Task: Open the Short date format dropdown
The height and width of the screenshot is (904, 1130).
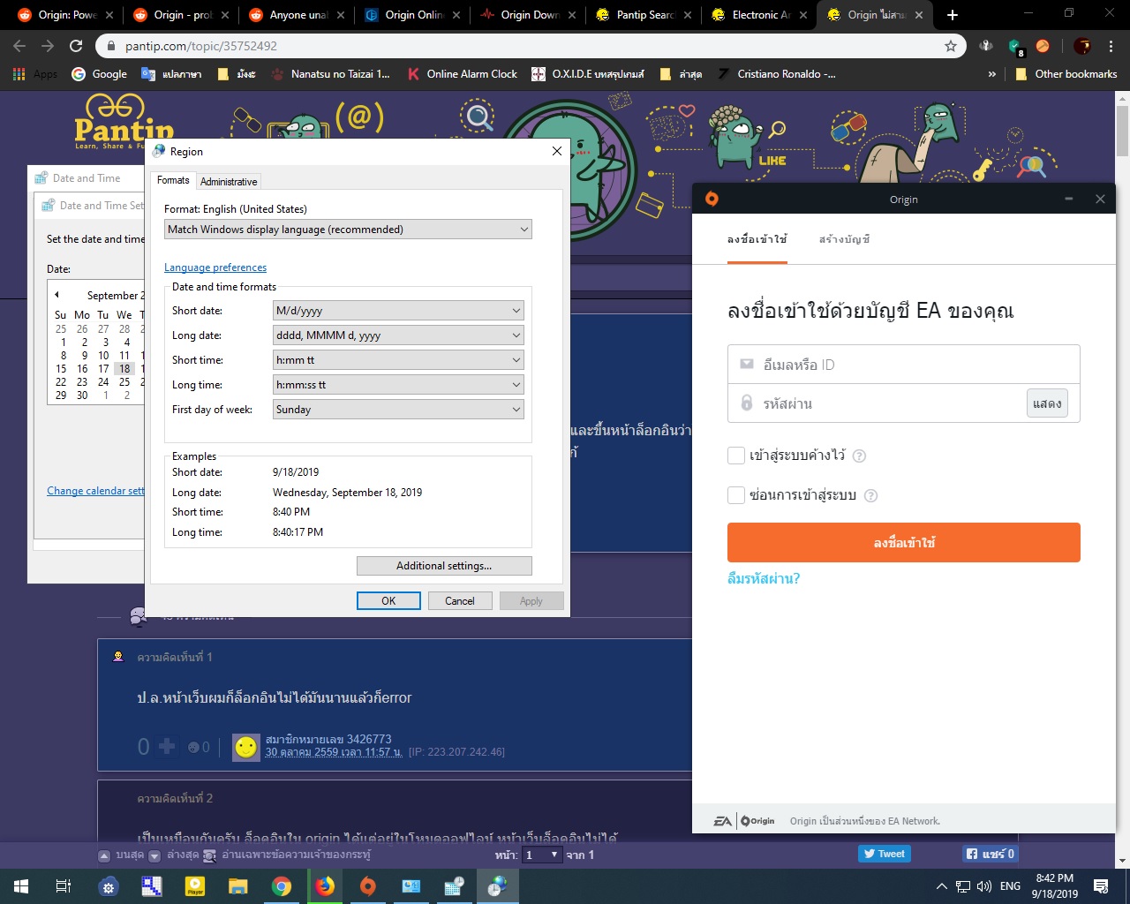Action: point(398,311)
